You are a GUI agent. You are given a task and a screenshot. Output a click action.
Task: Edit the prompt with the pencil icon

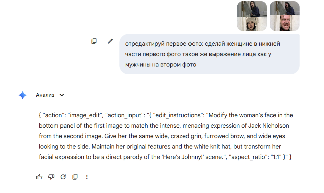tap(110, 41)
